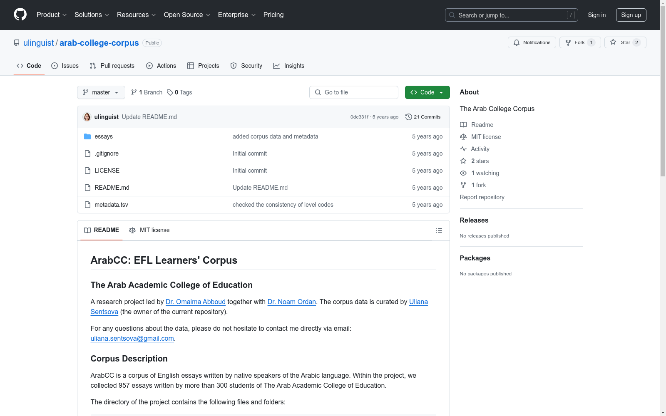The width and height of the screenshot is (666, 416).
Task: Click the Activity pulse icon in About
Action: click(463, 149)
